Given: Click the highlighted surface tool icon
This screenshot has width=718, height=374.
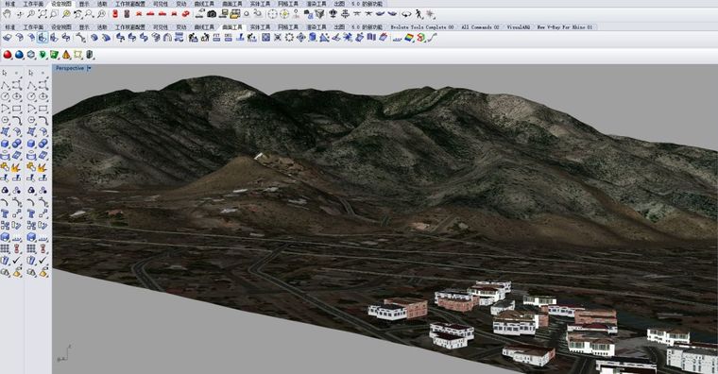Looking at the screenshot, I should pos(43,38).
